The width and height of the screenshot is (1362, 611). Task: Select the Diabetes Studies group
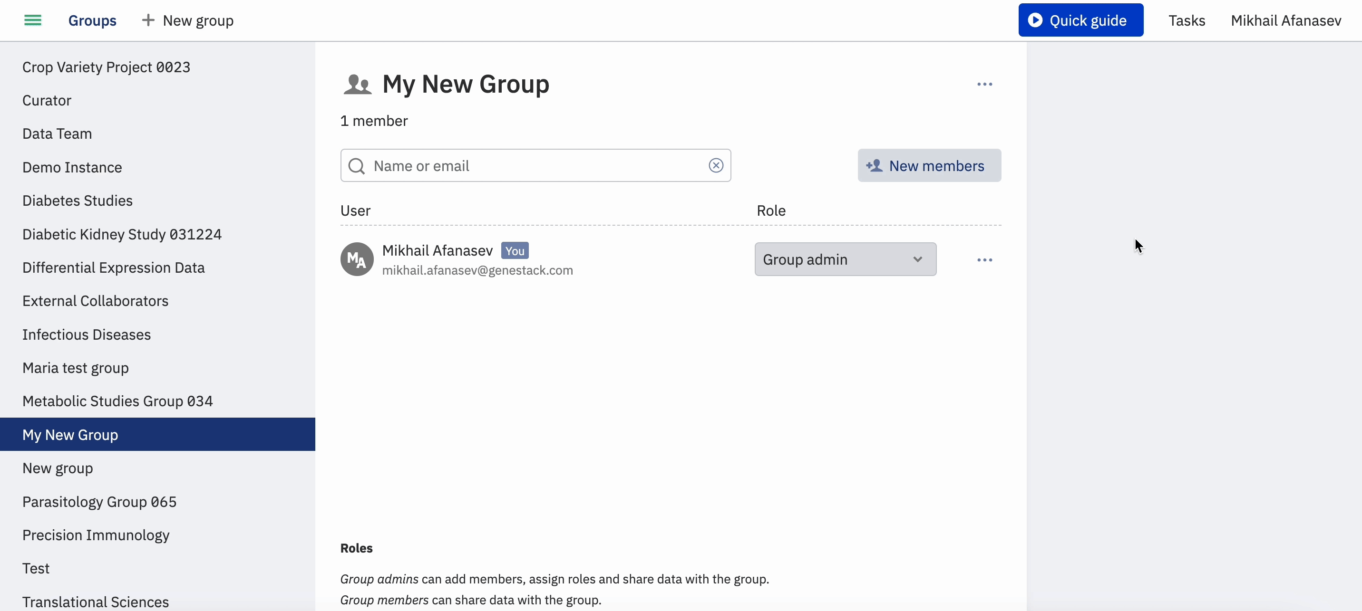[157, 200]
